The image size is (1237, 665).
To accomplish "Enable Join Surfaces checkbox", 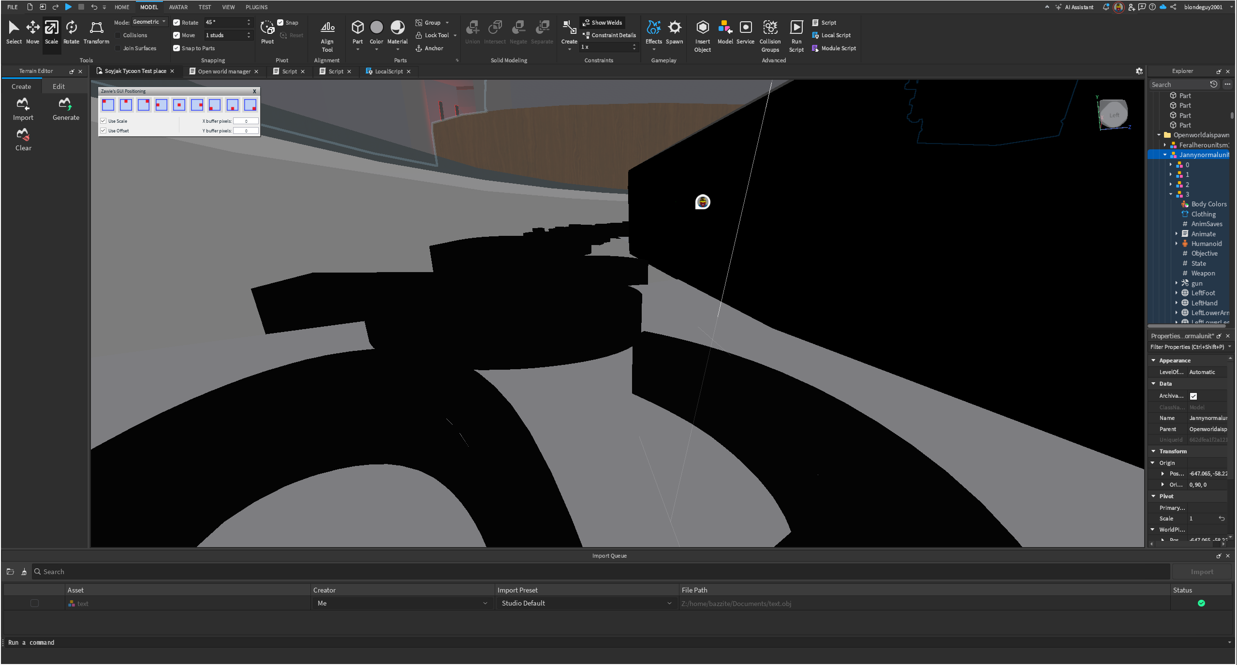I will click(118, 48).
